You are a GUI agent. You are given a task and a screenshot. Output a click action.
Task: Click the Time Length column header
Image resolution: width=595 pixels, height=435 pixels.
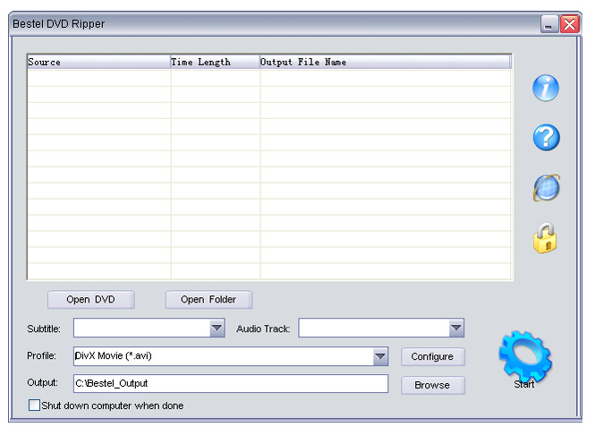(x=215, y=62)
